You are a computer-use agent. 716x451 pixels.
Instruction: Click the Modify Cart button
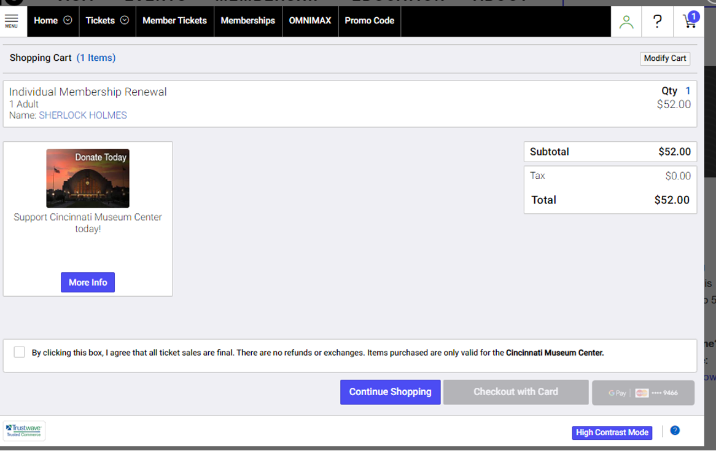(x=664, y=58)
